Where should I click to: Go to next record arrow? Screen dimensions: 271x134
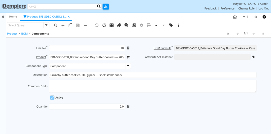pos(254,34)
